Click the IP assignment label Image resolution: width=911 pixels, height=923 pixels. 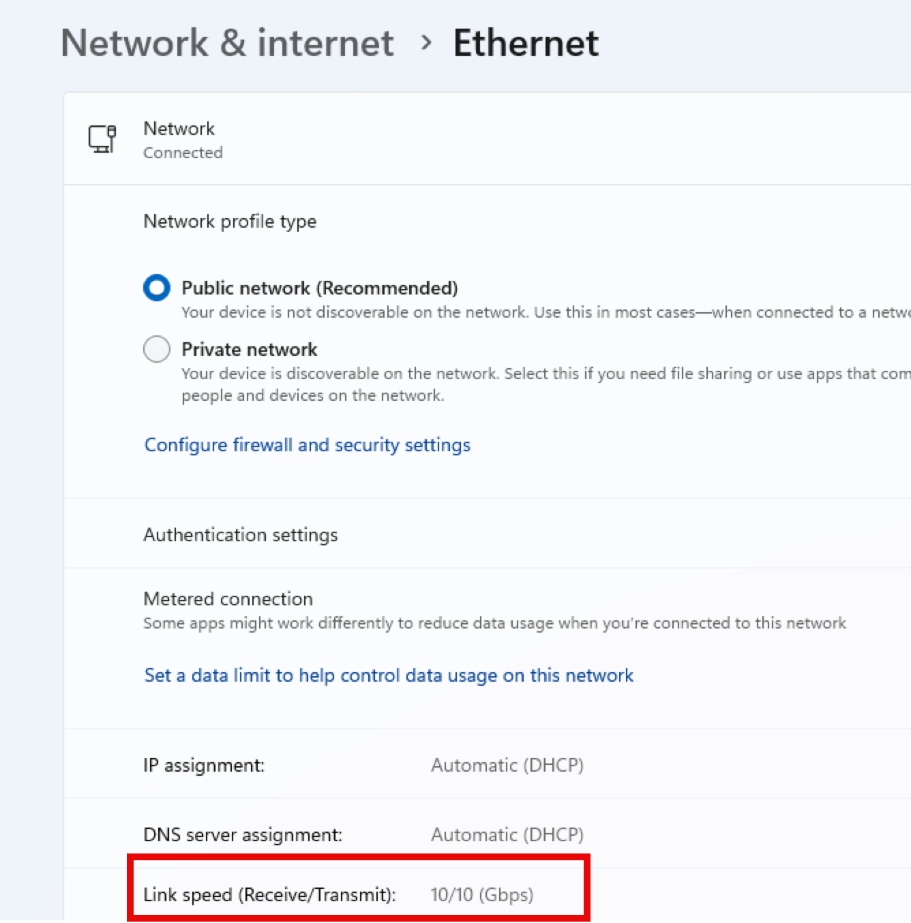pos(204,766)
